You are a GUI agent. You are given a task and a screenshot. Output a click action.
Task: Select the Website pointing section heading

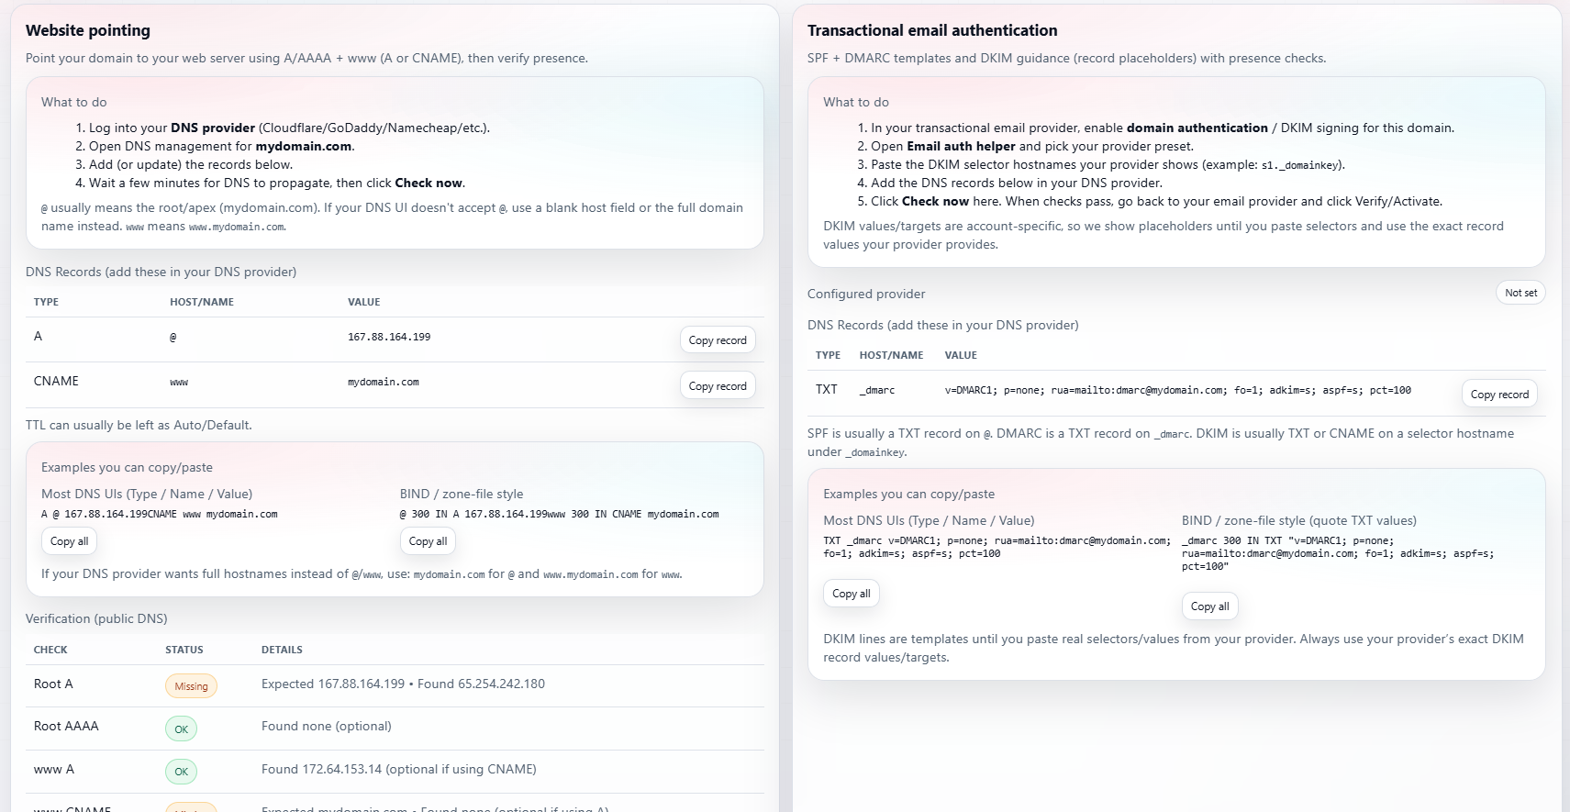87,30
